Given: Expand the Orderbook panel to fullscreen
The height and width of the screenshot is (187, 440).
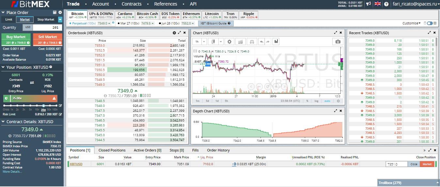Looking at the screenshot, I should point(180,33).
